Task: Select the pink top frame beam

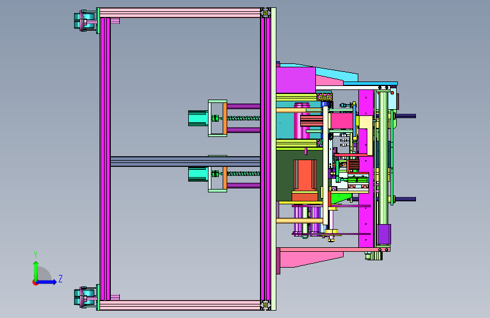Action: coord(180,13)
